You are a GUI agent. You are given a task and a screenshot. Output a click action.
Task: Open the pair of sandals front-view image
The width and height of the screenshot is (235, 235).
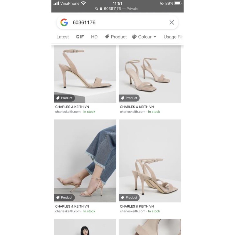click(x=150, y=74)
